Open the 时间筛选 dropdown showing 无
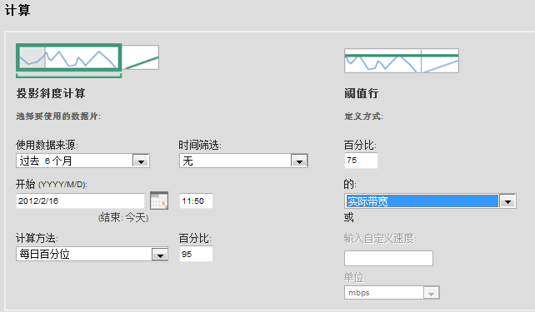 click(x=243, y=161)
